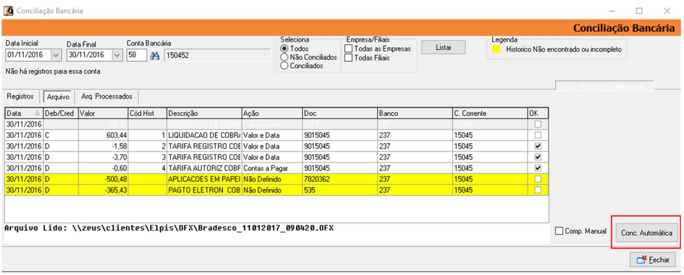Click the Valor column header

click(103, 113)
